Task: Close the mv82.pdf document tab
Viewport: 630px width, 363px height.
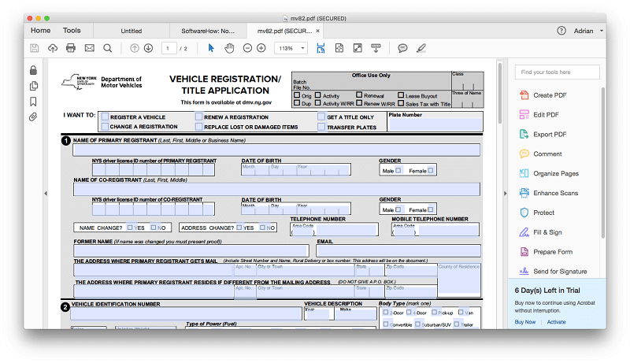Action: point(317,31)
